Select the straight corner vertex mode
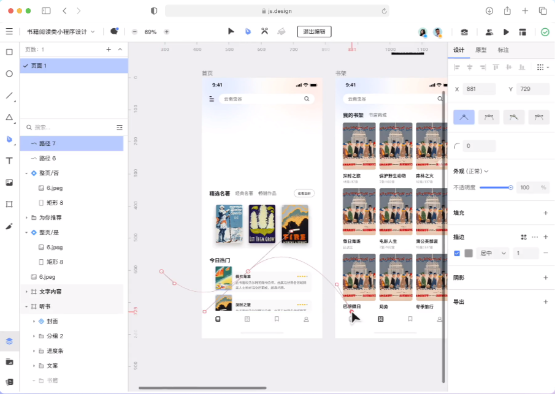Screen dimensions: 555x394 pos(464,117)
